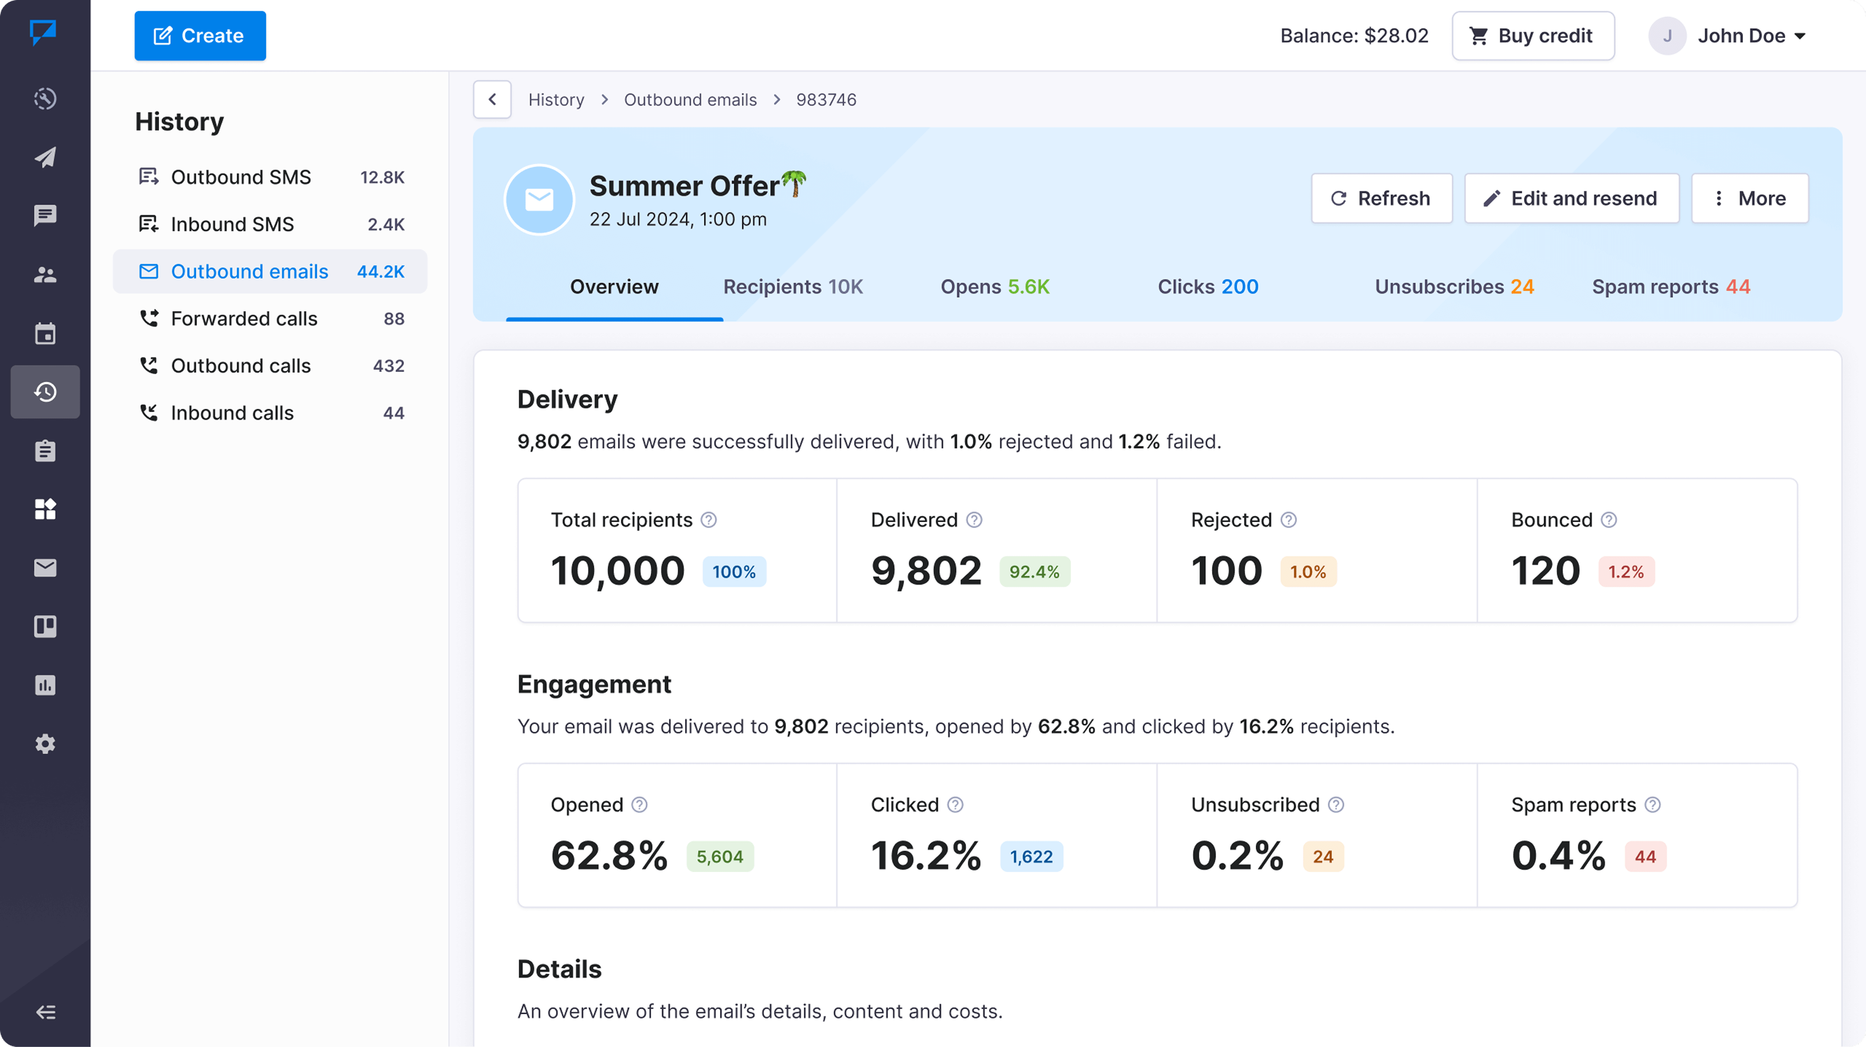Viewport: 1866px width, 1047px height.
Task: Click Buy credit button
Action: [1533, 35]
